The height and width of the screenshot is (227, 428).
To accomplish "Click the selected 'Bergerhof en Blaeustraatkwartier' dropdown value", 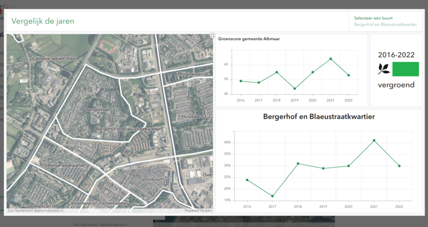I will pyautogui.click(x=385, y=25).
